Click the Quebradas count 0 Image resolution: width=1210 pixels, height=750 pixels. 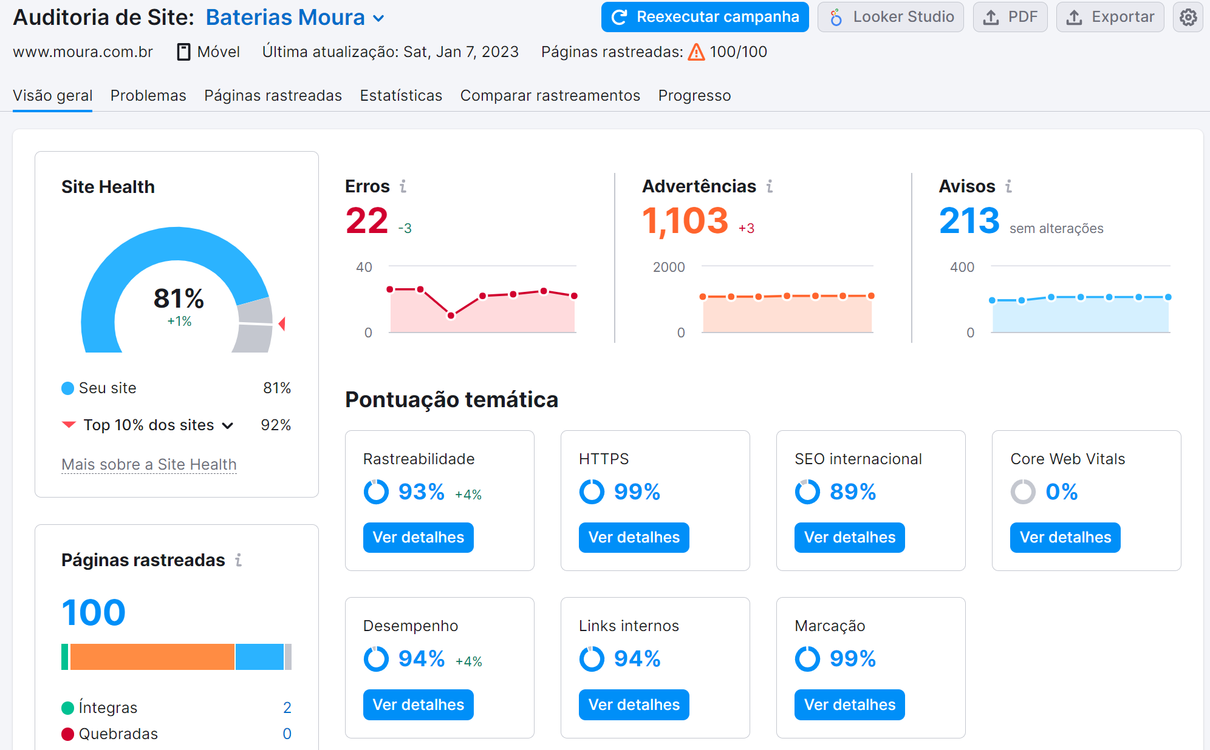click(x=287, y=734)
